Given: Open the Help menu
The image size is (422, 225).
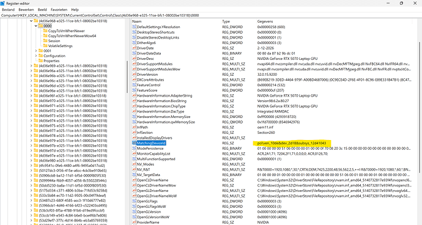Looking at the screenshot, I should (75, 9).
